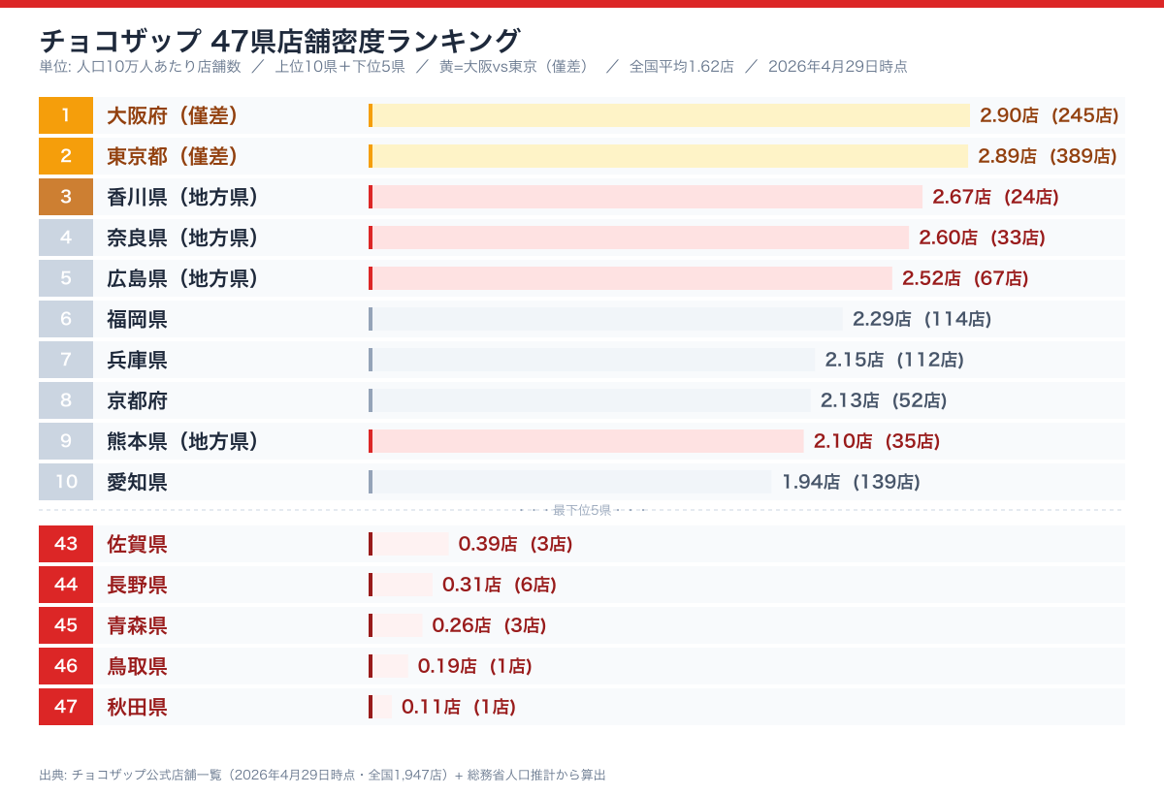Click the yellow bar for 大阪府
Viewport: 1164px width, 795px height.
coord(669,115)
